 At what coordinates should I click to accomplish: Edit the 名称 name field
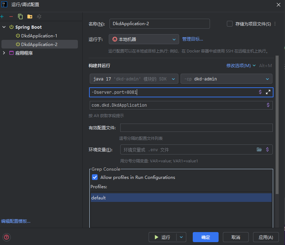[x=160, y=24]
